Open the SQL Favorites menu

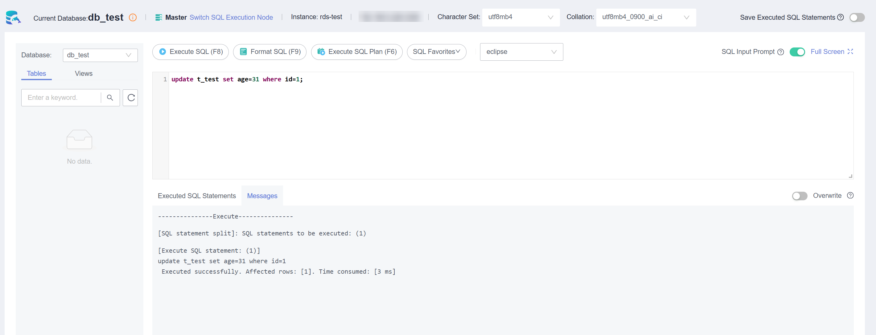[436, 52]
